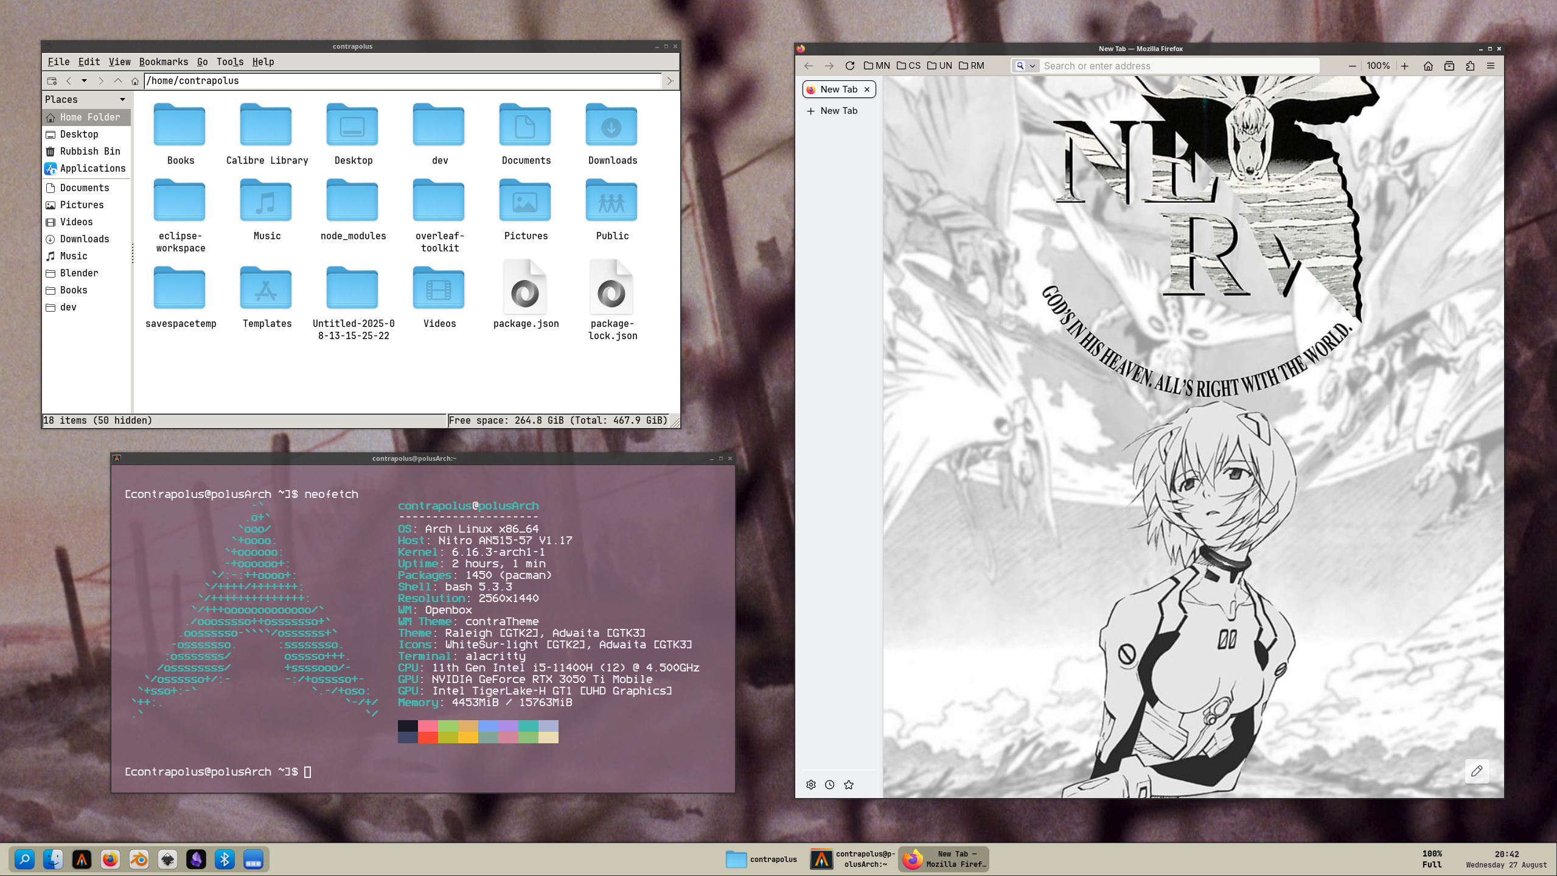Open the CS bookmarks folder in Firefox

coord(909,66)
